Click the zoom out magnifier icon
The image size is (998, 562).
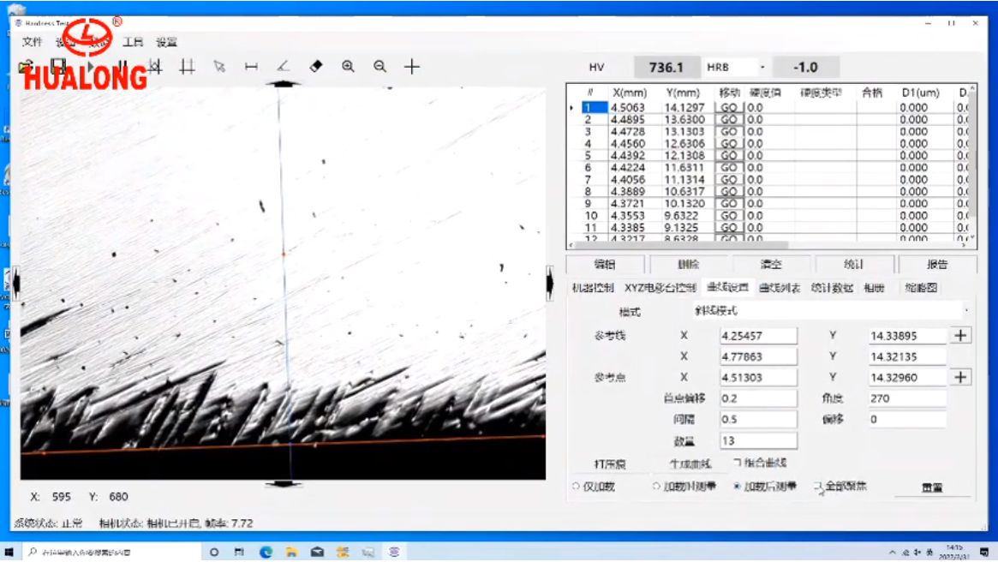380,66
